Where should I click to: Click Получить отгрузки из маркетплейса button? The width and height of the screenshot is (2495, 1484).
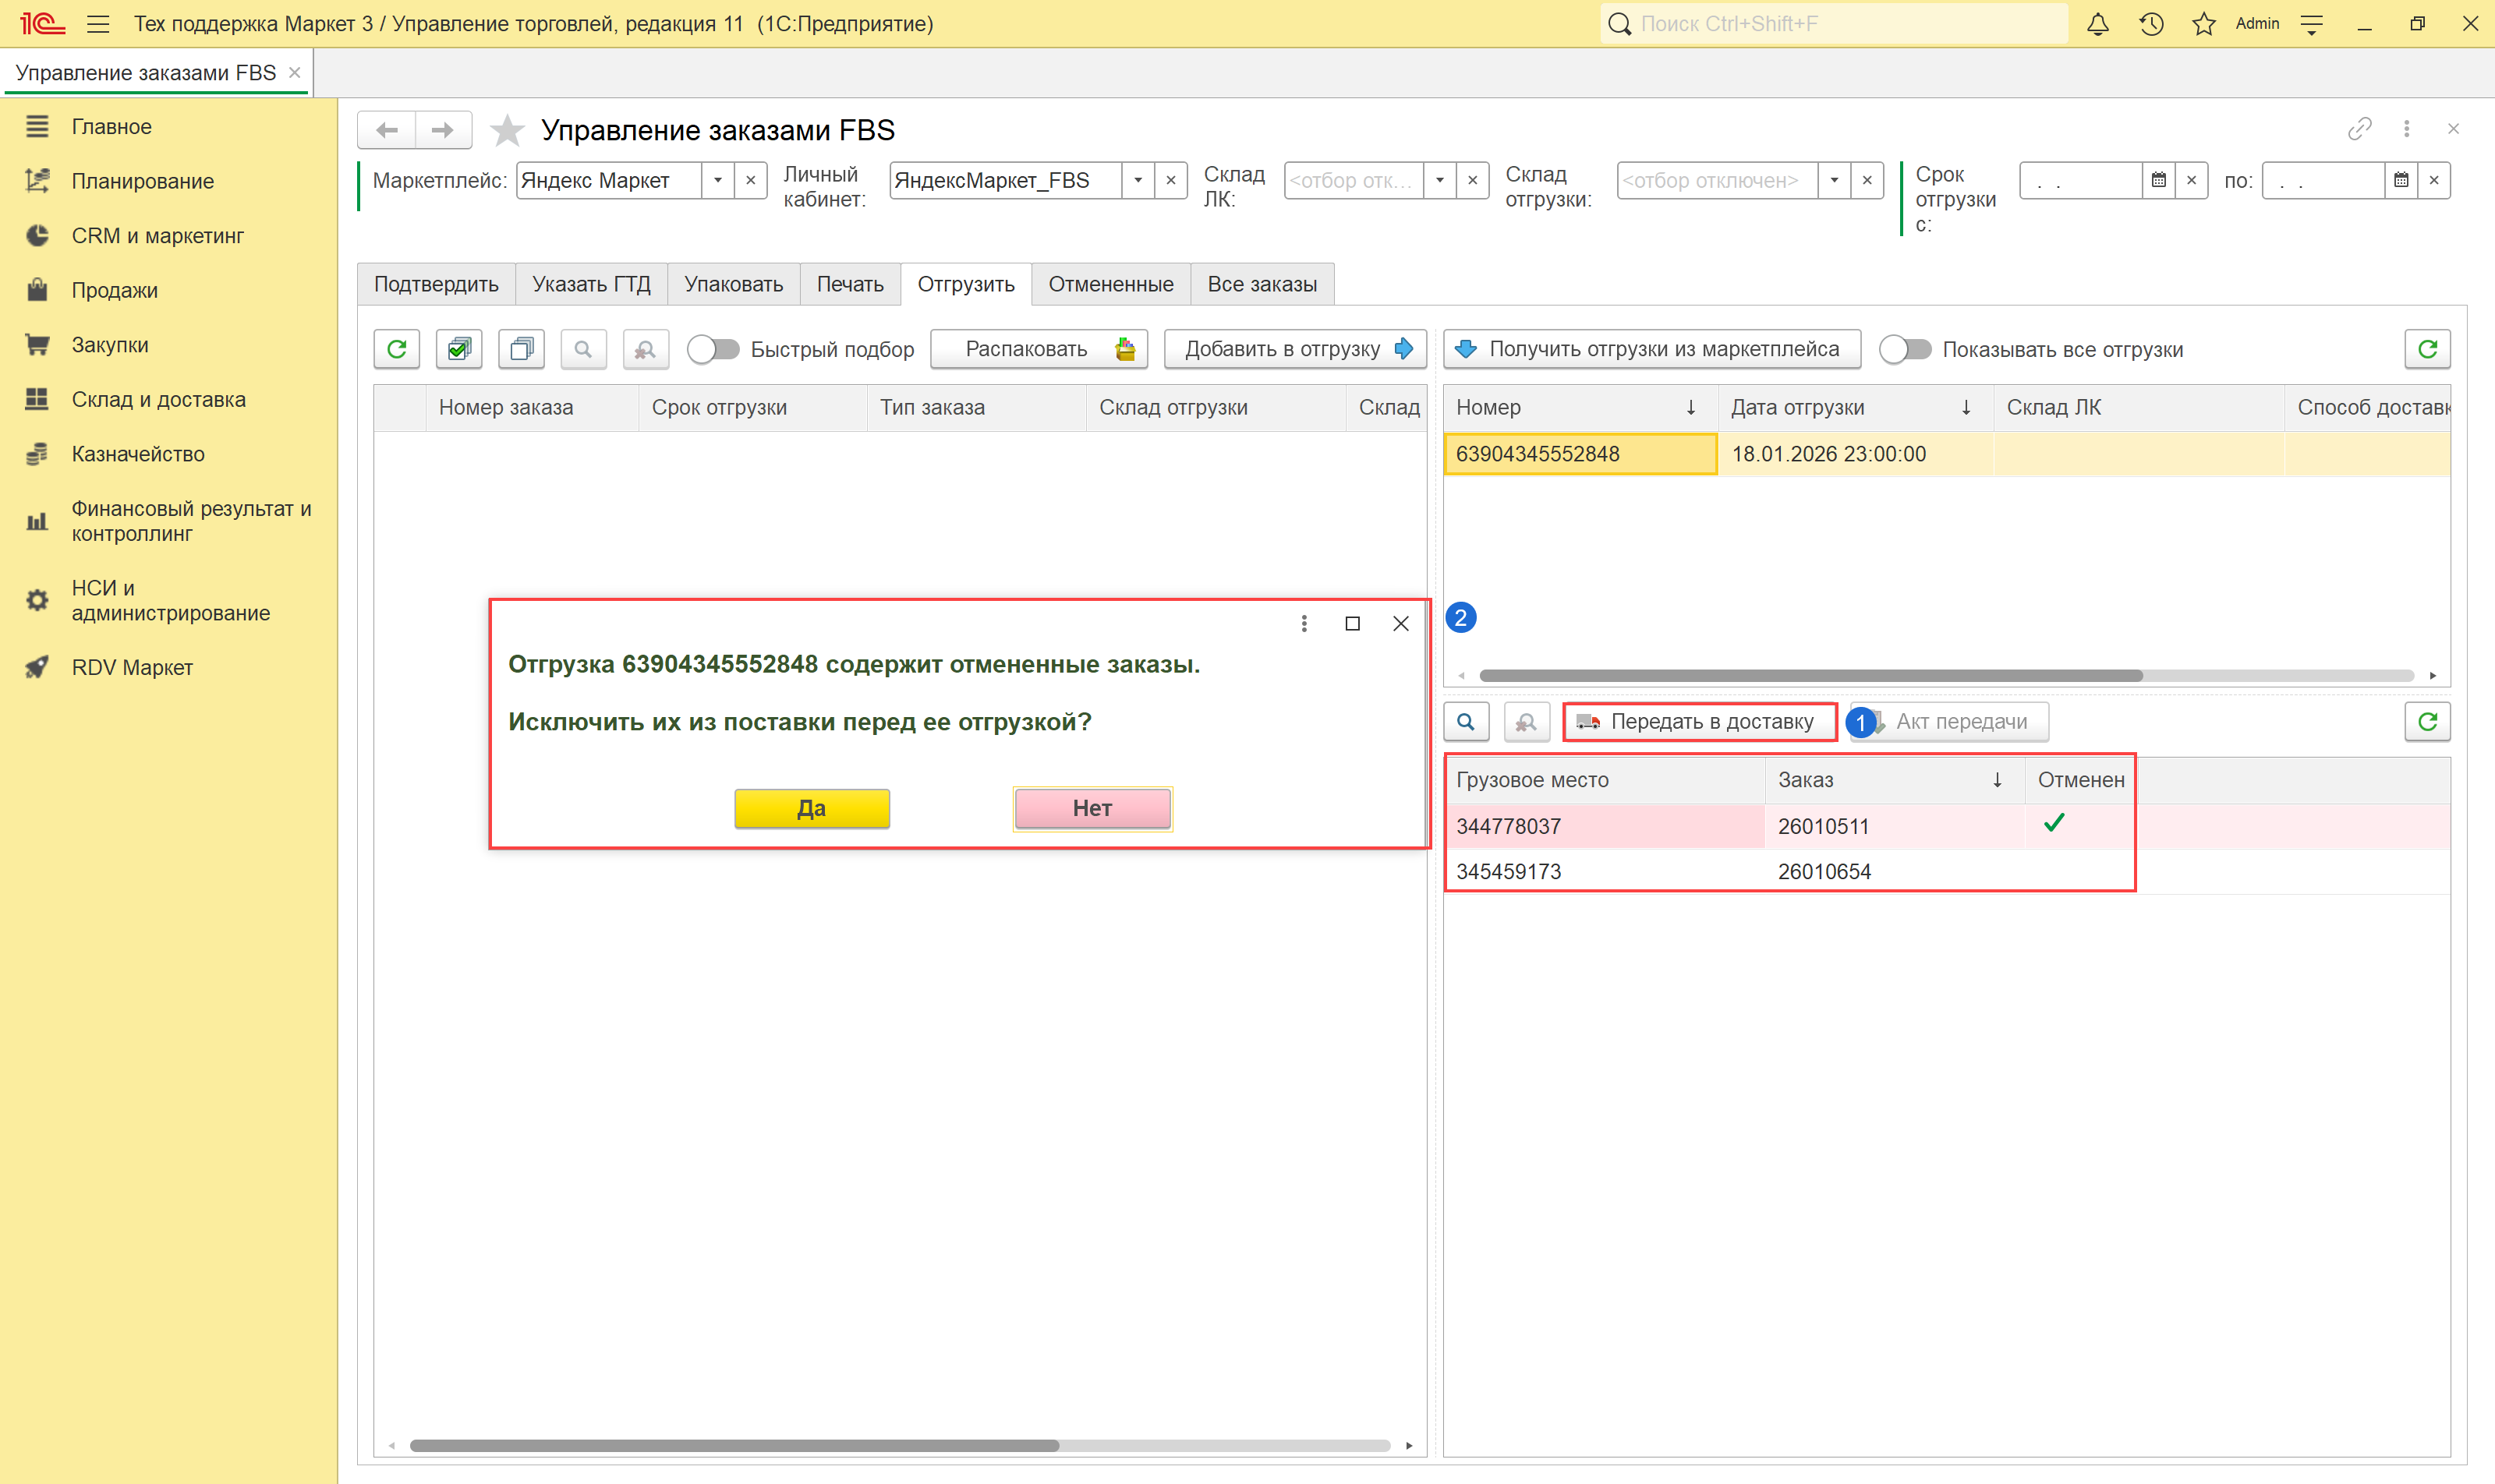1651,349
